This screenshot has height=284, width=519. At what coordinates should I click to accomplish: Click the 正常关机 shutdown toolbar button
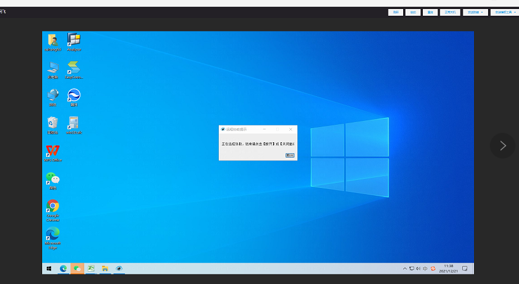[450, 12]
